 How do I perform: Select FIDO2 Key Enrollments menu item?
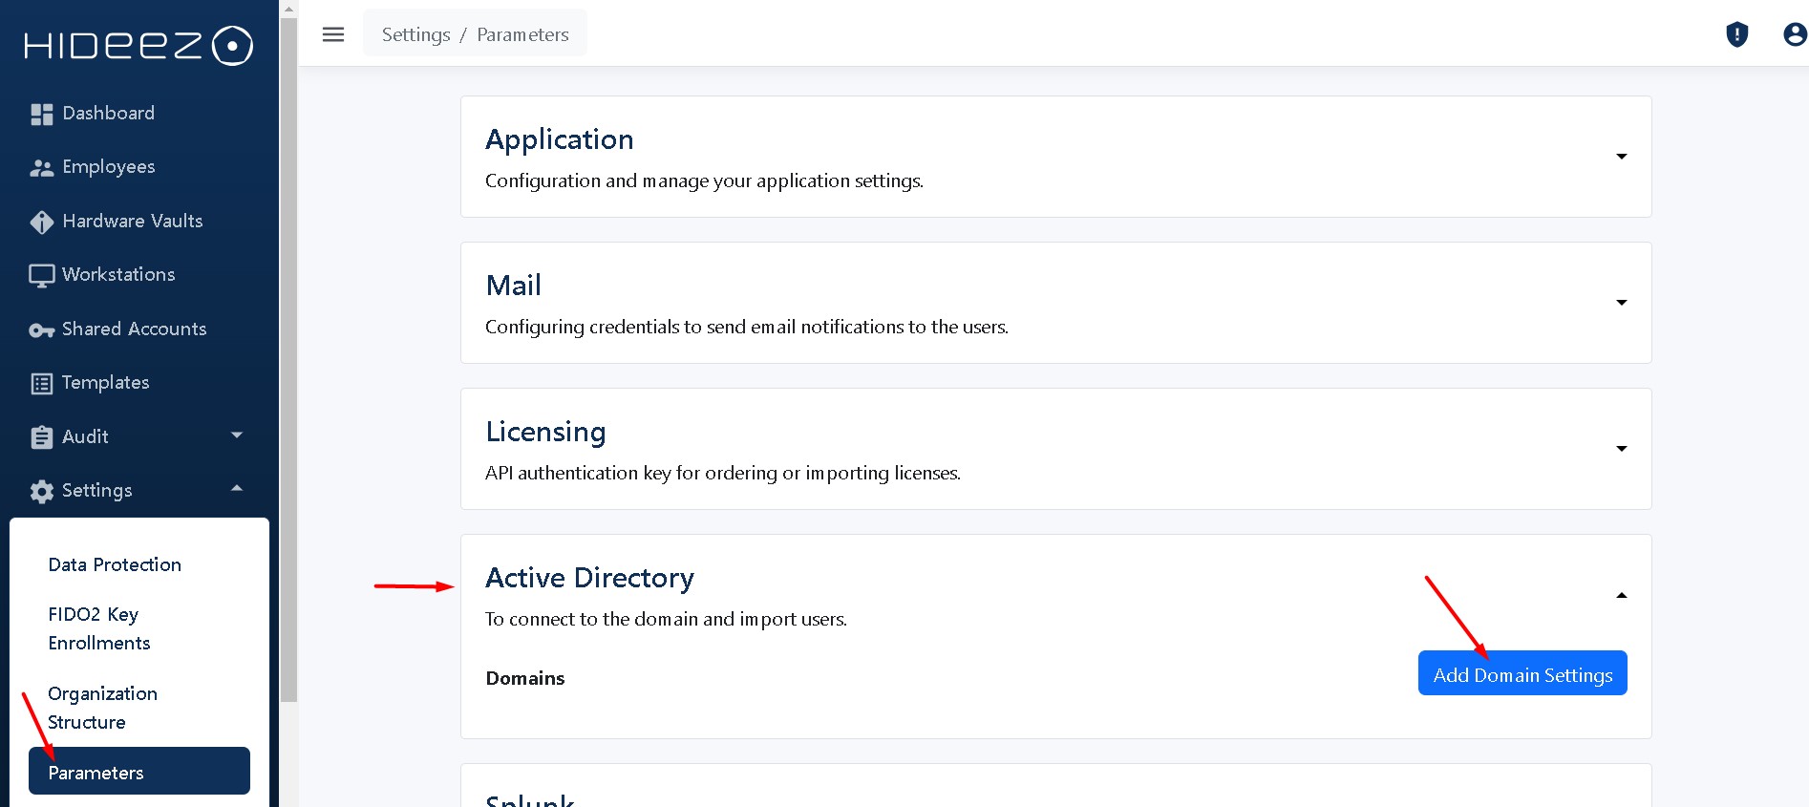[x=99, y=628]
